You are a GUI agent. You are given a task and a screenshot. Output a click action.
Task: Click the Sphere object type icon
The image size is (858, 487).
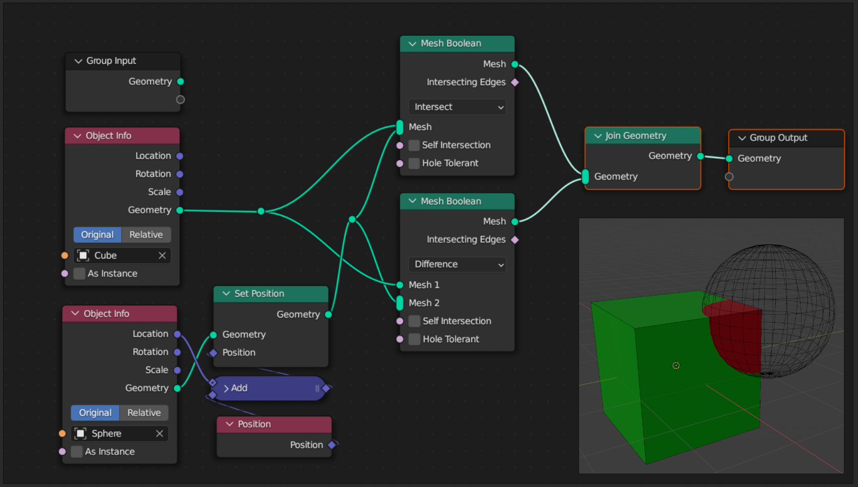[x=80, y=433]
